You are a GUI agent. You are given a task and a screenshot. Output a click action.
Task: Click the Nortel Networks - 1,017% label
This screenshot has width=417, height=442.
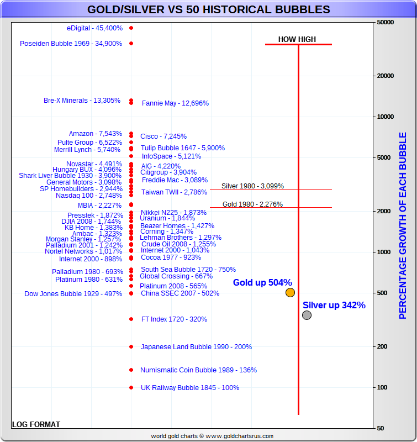[83, 251]
